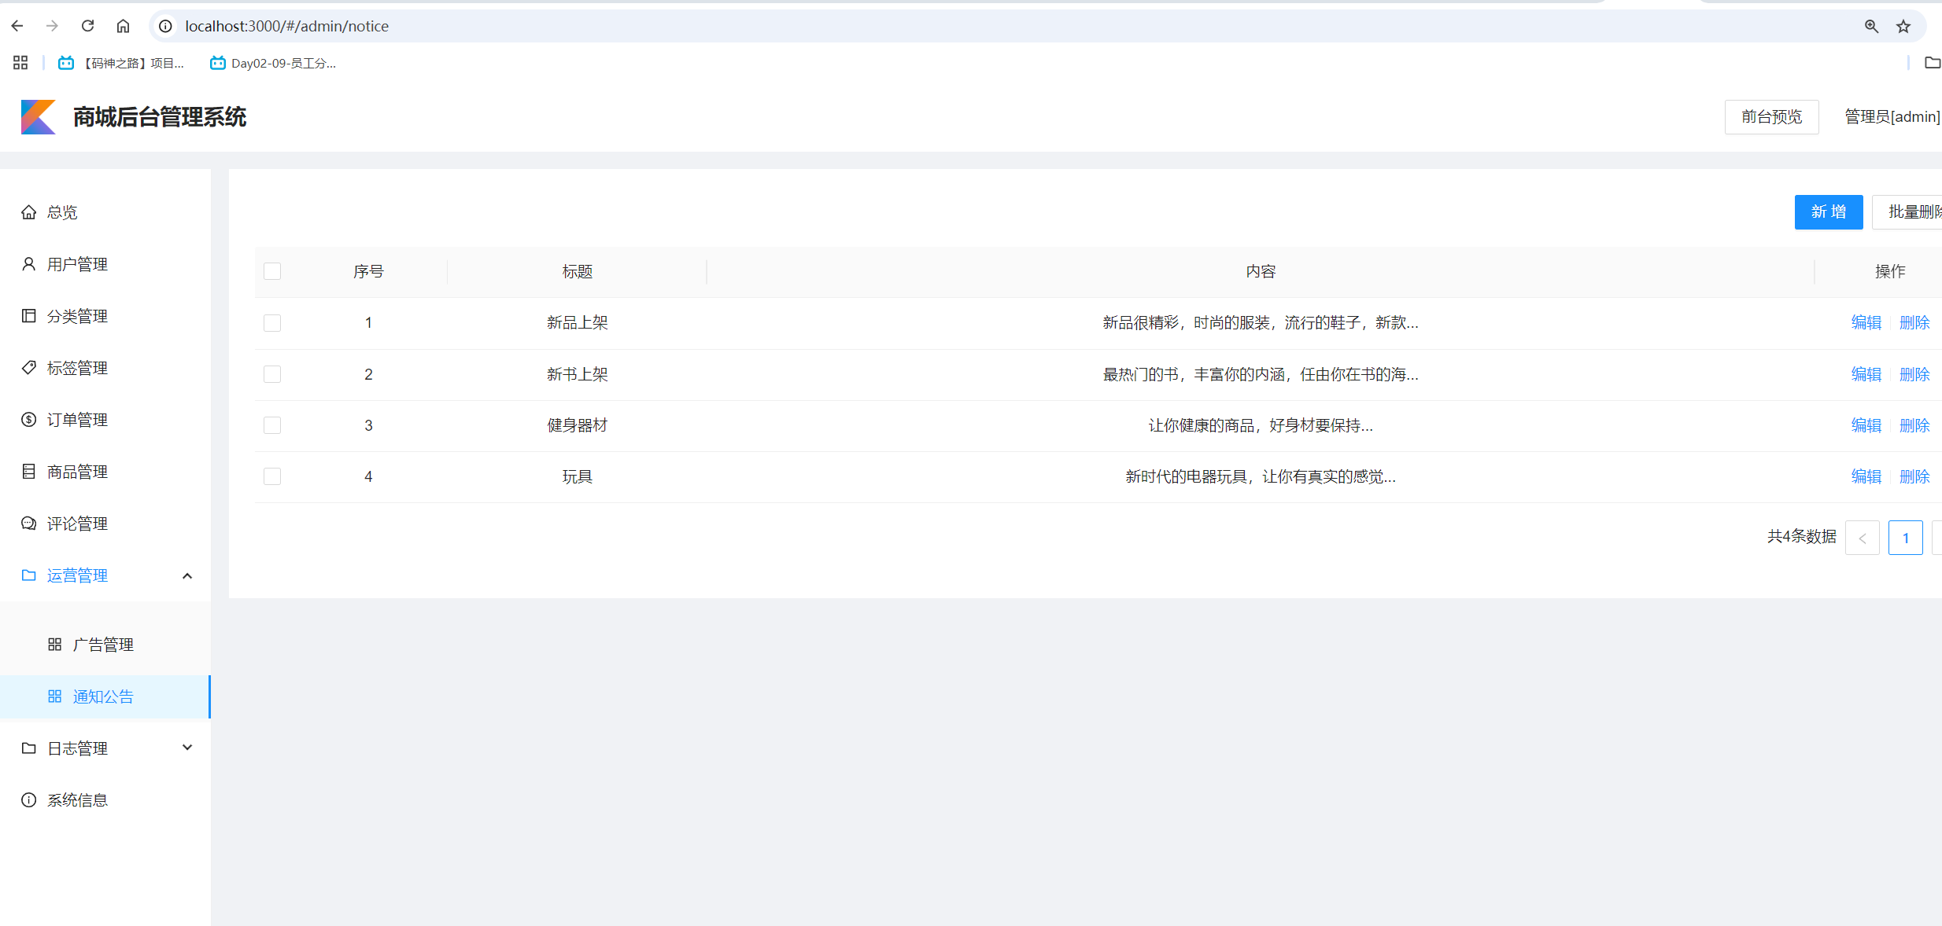Check the select-all checkbox in table header

coord(272,270)
